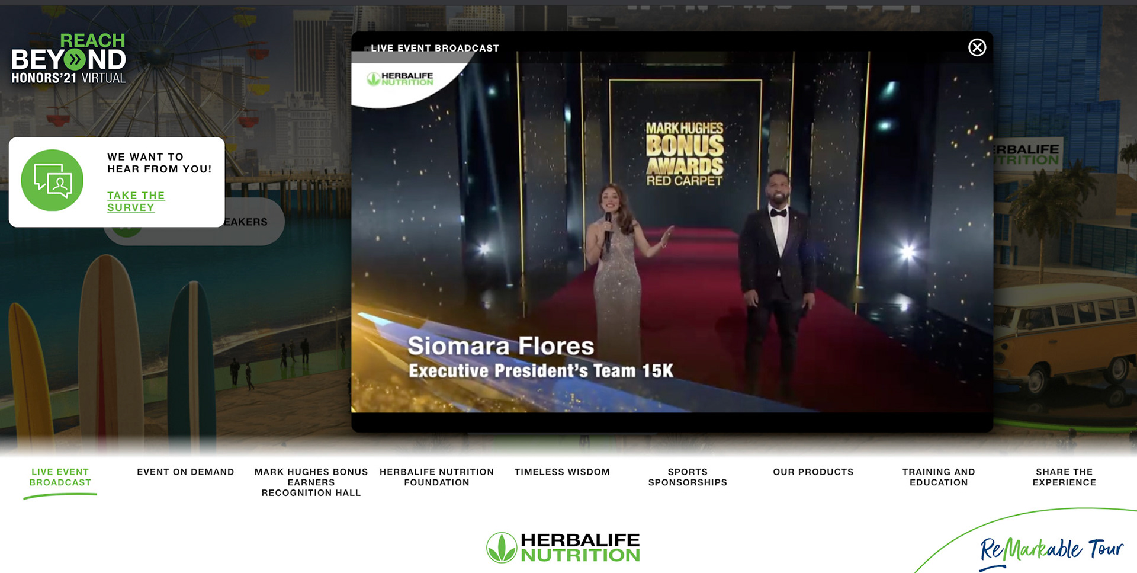Click the Herbalife Nutrition footer logo

coord(563,548)
